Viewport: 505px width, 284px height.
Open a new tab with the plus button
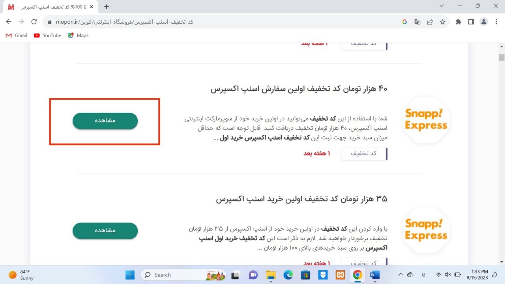click(107, 7)
